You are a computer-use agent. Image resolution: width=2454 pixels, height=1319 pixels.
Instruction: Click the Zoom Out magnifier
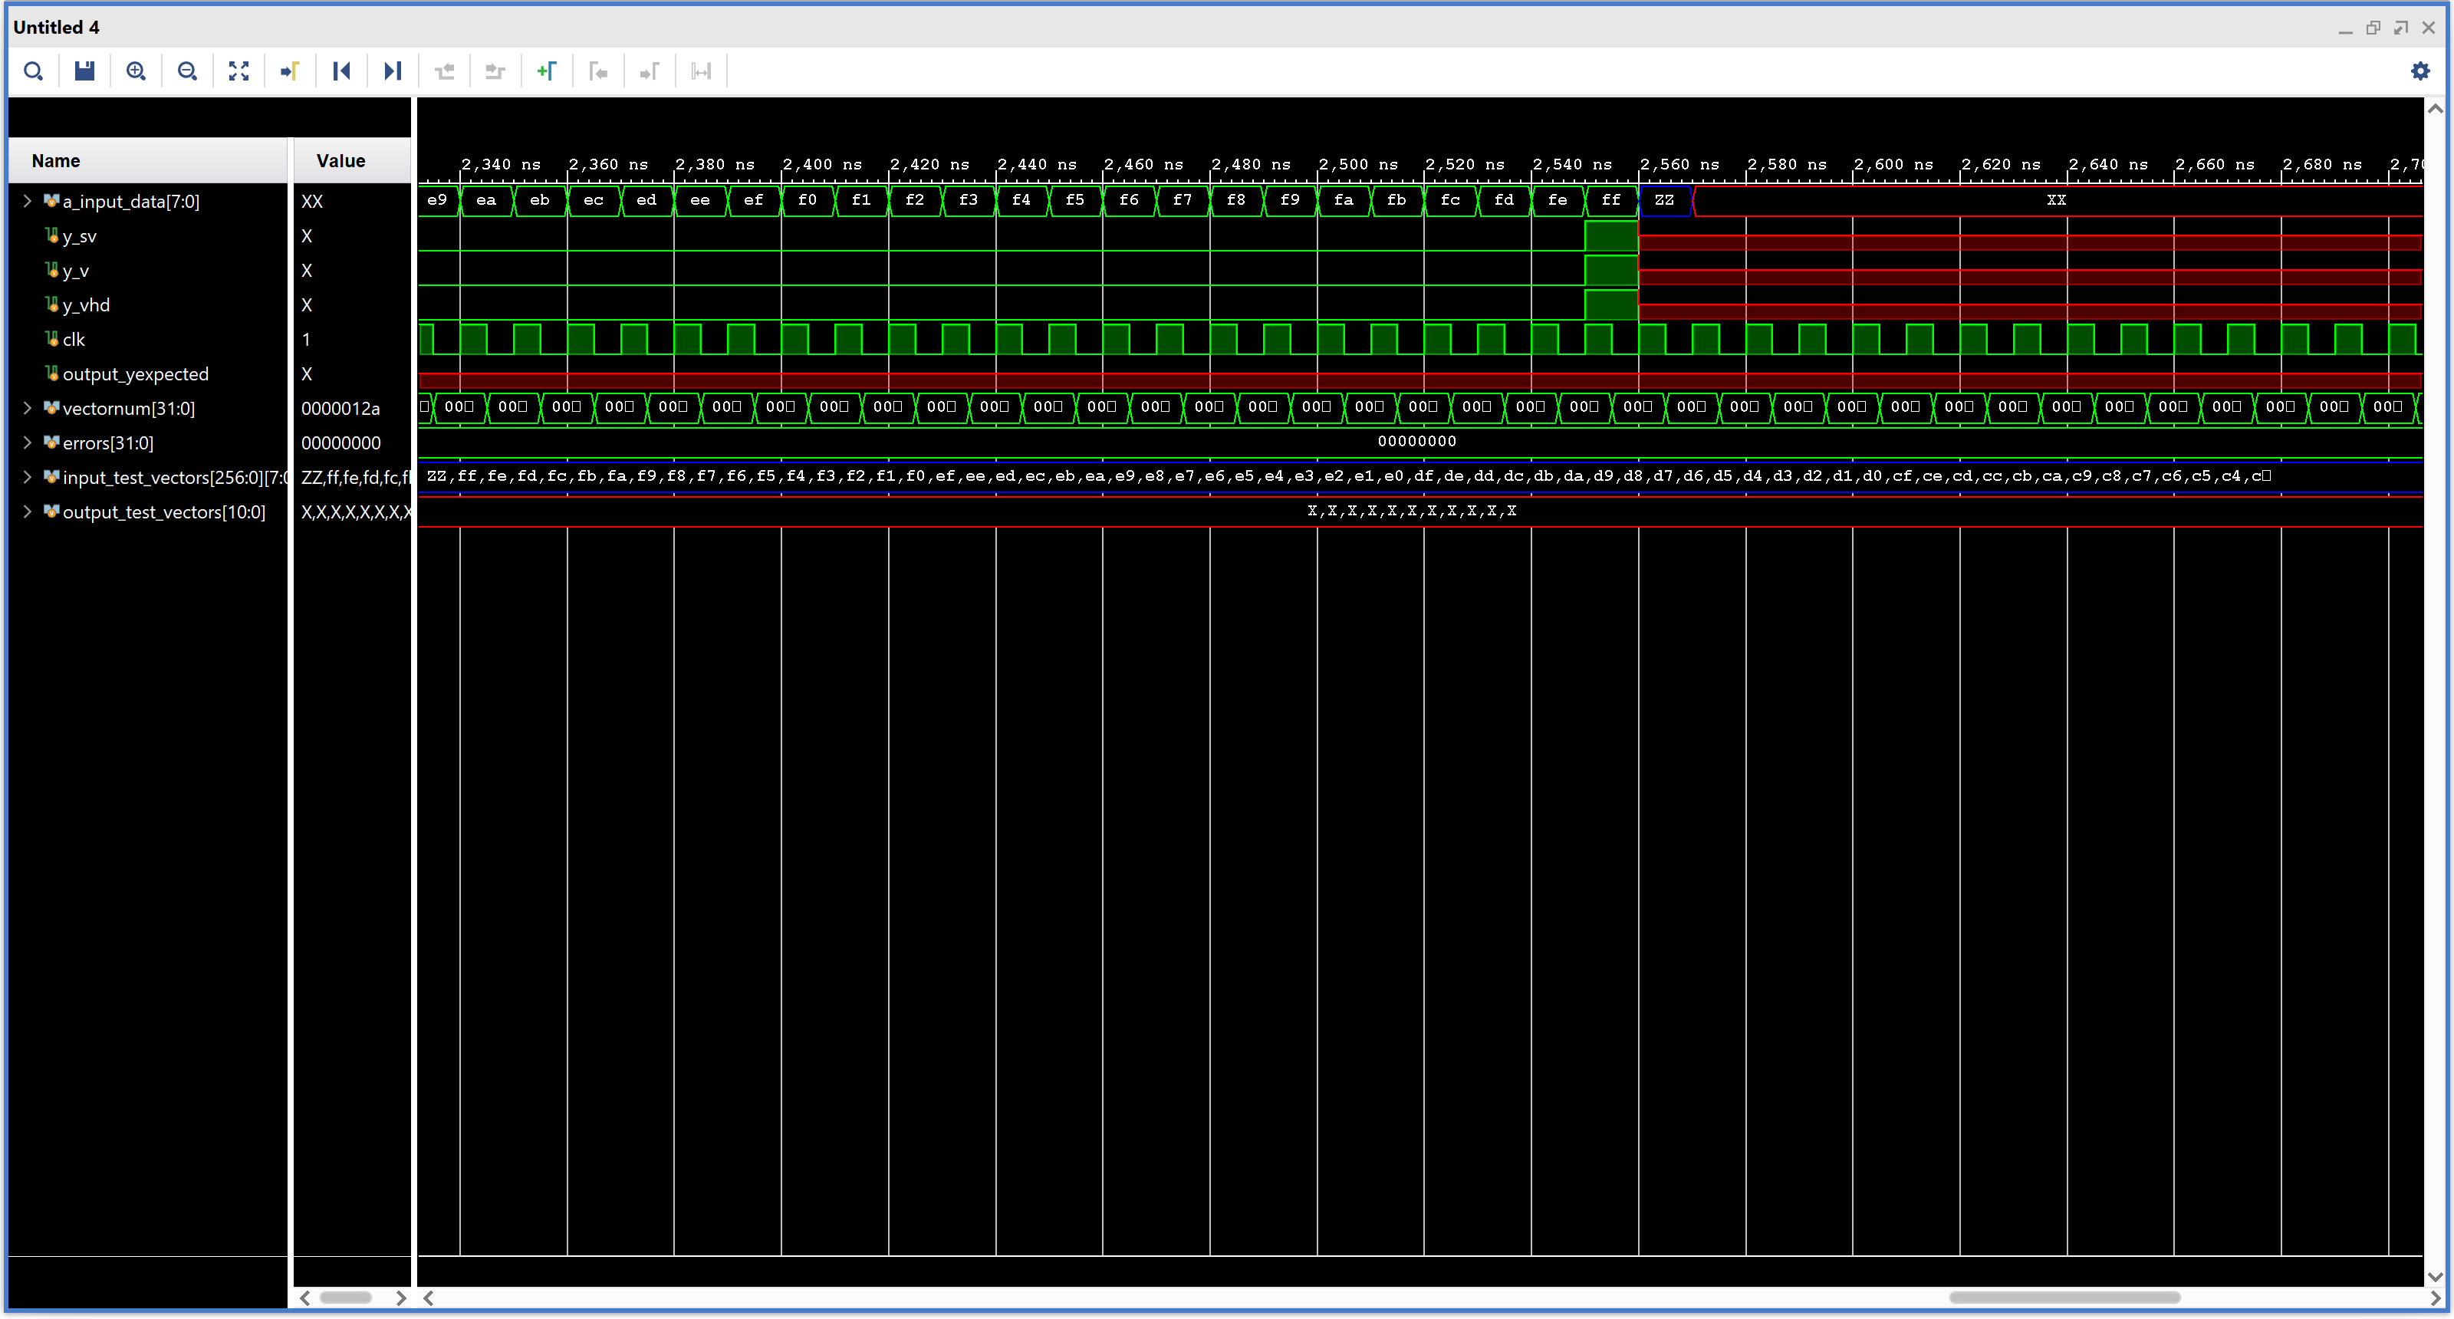pyautogui.click(x=188, y=71)
